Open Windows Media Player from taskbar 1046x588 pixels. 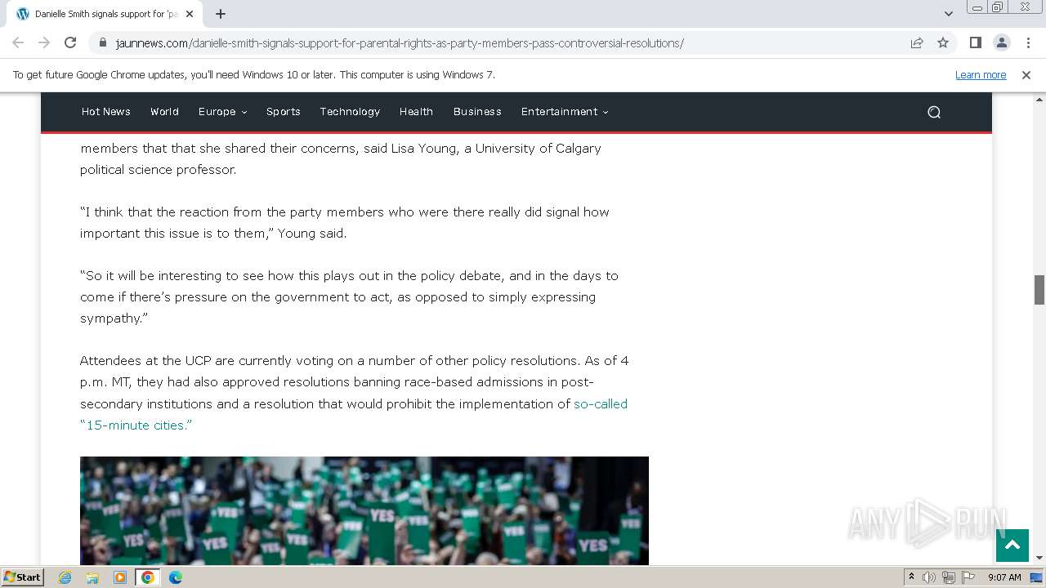[120, 577]
